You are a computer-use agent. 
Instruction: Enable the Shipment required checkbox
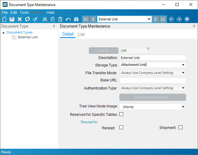tap(180, 127)
